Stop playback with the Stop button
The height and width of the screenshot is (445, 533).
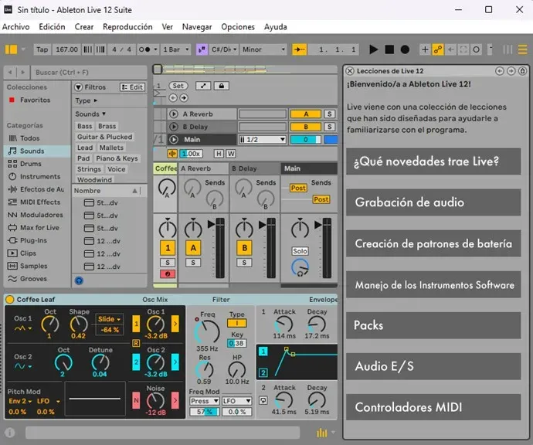pyautogui.click(x=389, y=49)
